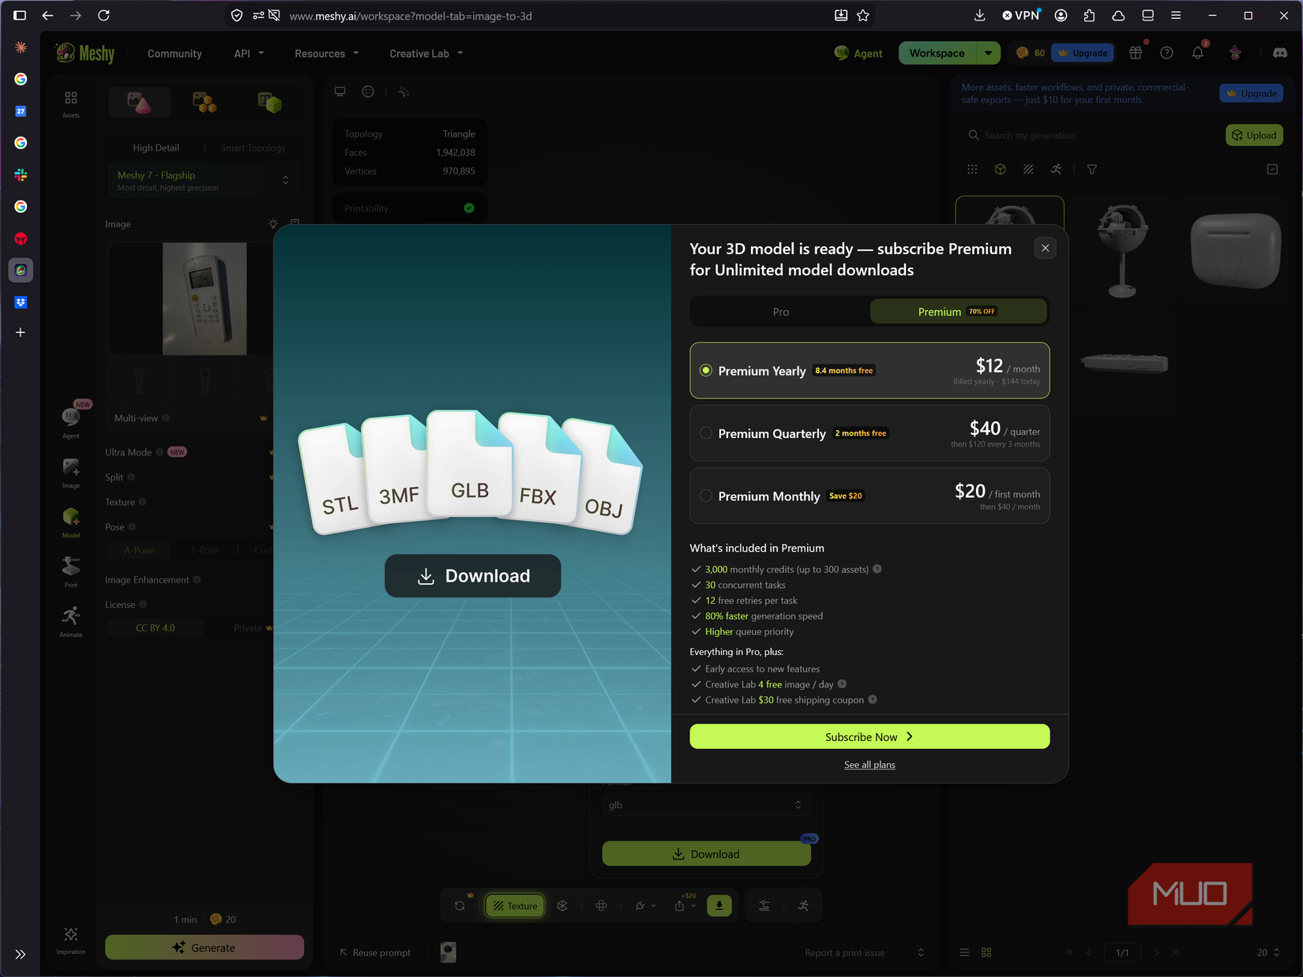
Task: Switch to the Premium 70% OFF tab
Action: coord(958,312)
